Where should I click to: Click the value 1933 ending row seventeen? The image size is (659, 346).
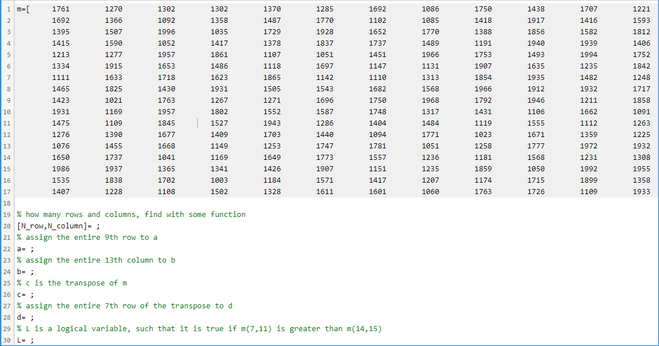[x=642, y=191]
